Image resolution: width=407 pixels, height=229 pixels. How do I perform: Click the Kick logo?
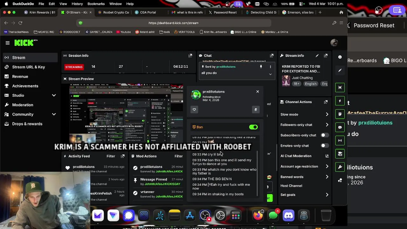(26, 43)
